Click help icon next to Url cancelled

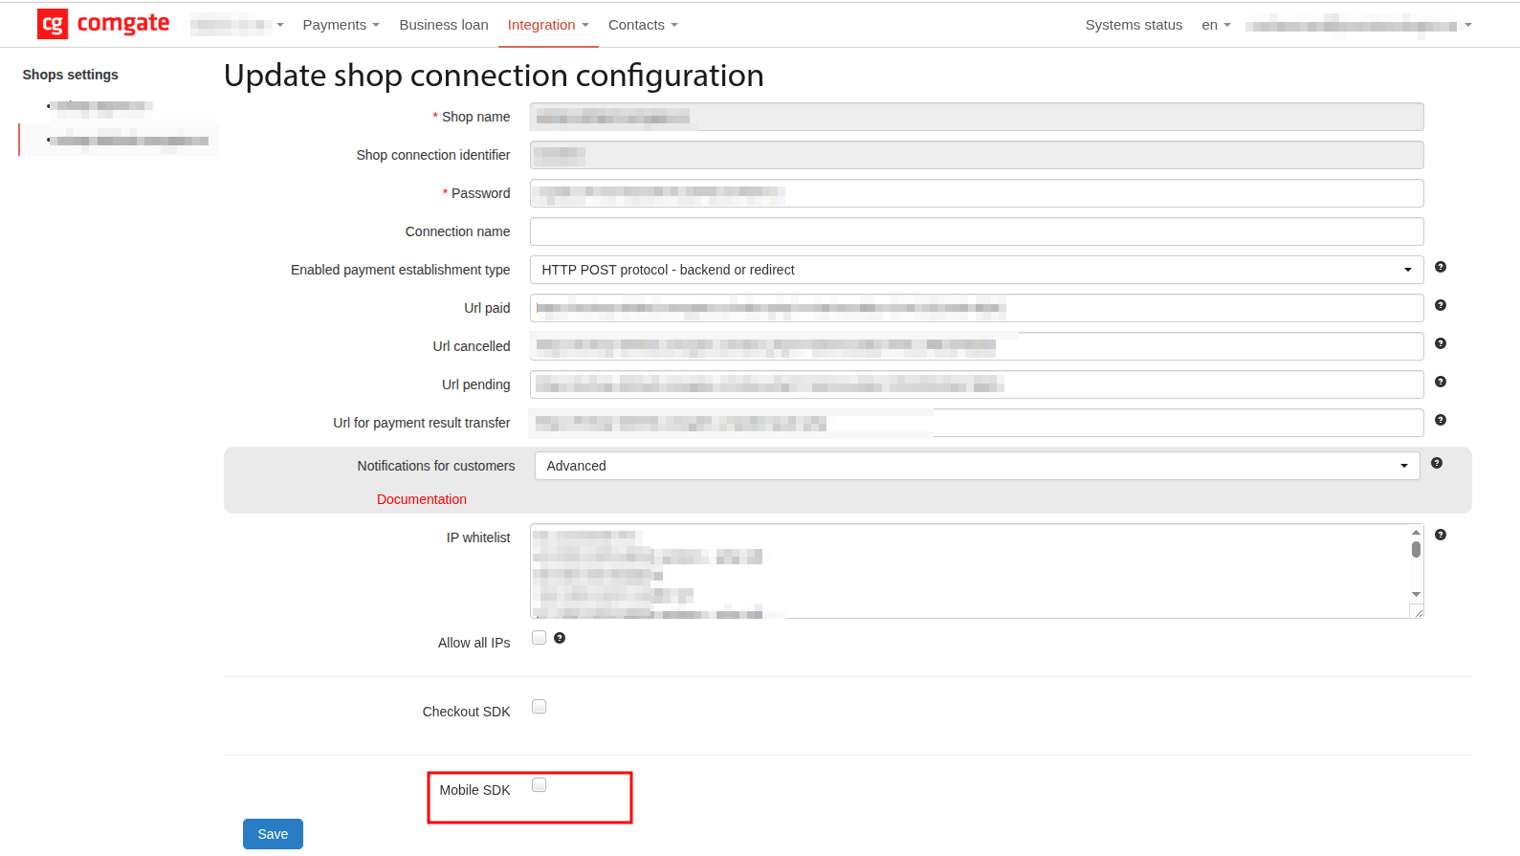point(1440,343)
